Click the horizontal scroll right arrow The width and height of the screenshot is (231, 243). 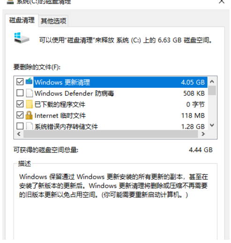coord(203,134)
